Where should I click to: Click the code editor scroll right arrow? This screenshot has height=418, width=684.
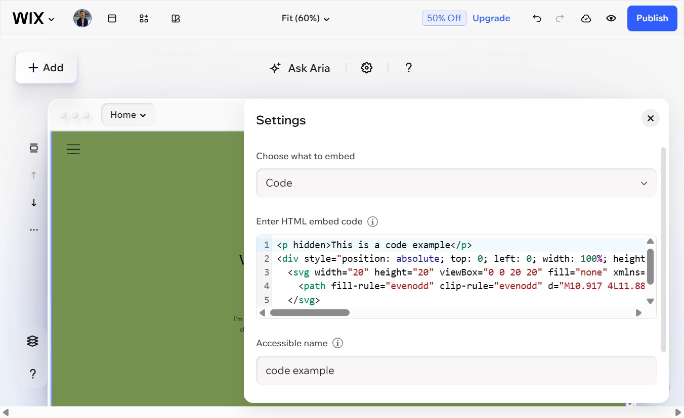[x=638, y=313]
